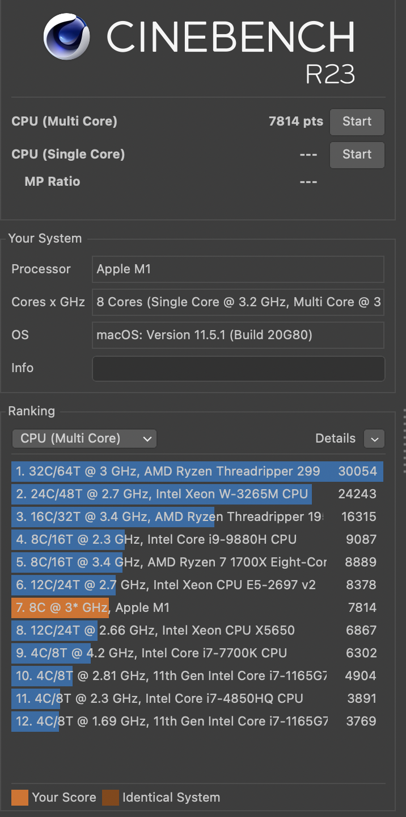406x817 pixels.
Task: Select the Intel Core i7-4850HQ ranking row
Action: (x=197, y=698)
